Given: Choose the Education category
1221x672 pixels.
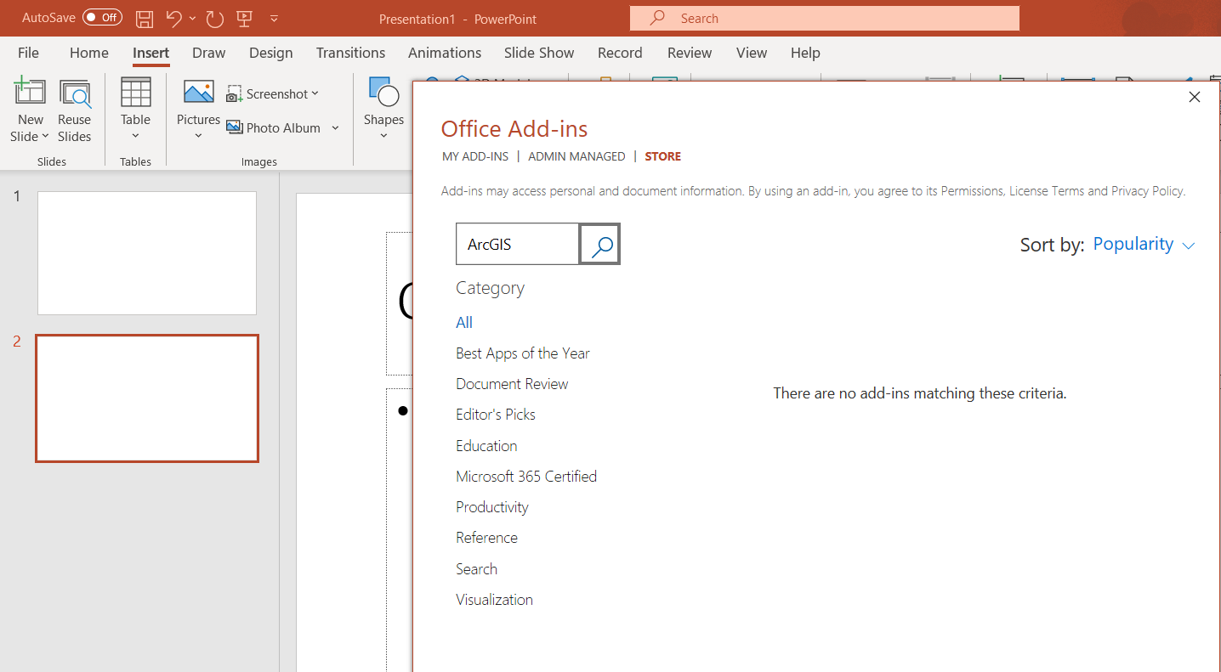Looking at the screenshot, I should [486, 446].
